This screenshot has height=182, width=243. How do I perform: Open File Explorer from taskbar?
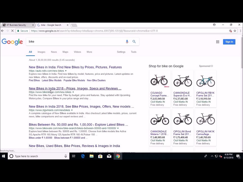91,156
